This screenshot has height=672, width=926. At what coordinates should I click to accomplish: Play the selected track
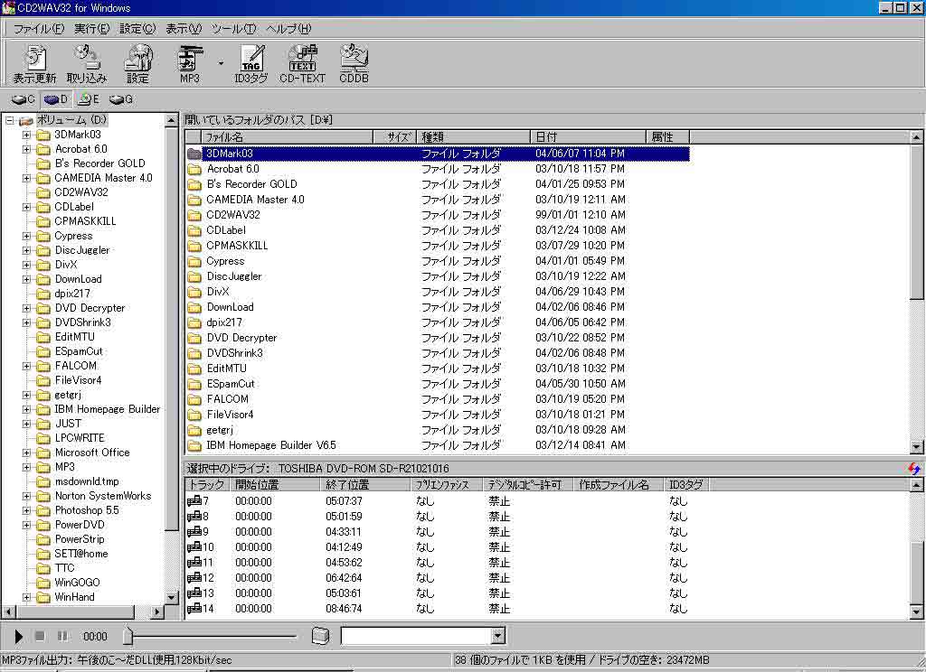coord(18,637)
